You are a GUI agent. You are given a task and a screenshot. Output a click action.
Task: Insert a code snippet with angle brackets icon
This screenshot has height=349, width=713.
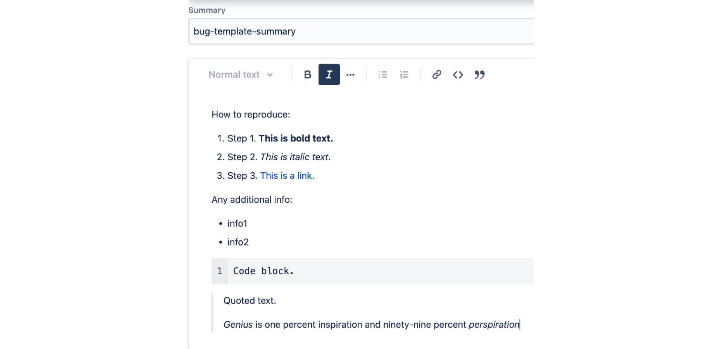458,74
